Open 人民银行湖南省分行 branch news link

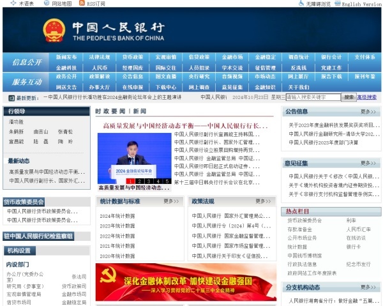(334, 301)
